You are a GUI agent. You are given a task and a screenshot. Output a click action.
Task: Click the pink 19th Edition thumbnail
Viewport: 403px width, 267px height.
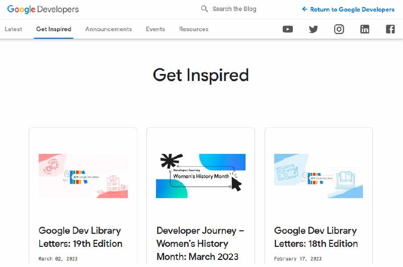[x=83, y=176]
